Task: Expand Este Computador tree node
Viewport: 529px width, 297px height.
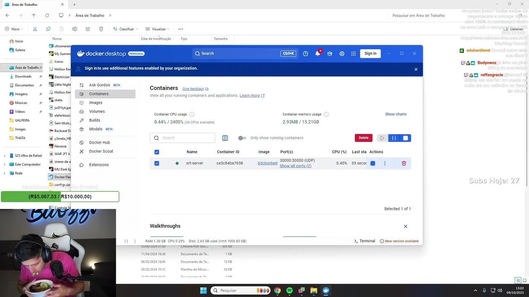Action: coord(5,164)
